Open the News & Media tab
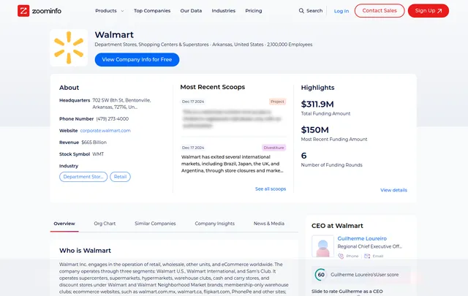 269,224
